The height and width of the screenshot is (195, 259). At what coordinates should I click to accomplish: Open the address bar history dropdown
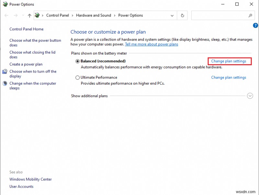coord(172,15)
